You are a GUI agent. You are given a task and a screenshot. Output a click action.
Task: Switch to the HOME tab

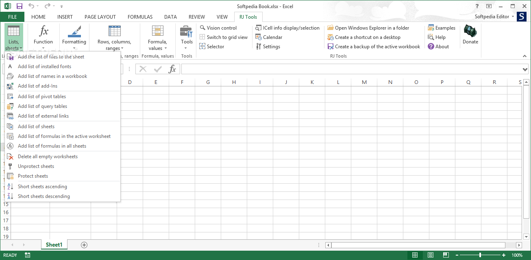(39, 17)
